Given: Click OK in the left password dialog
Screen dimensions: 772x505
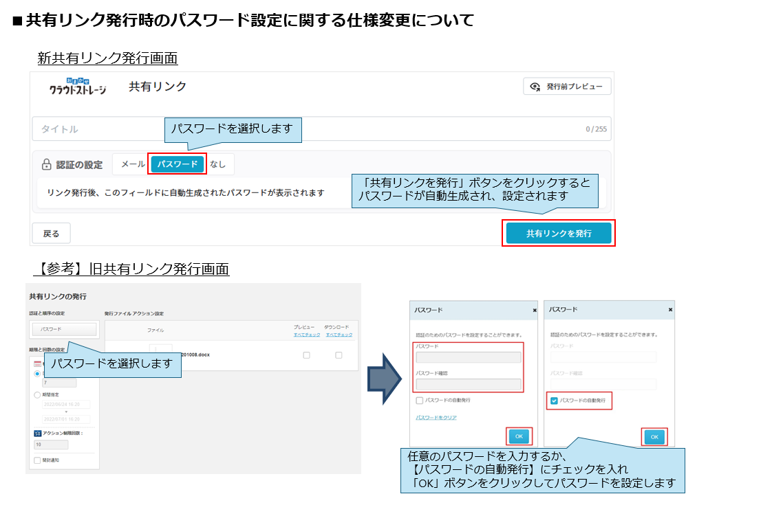Looking at the screenshot, I should tap(519, 436).
